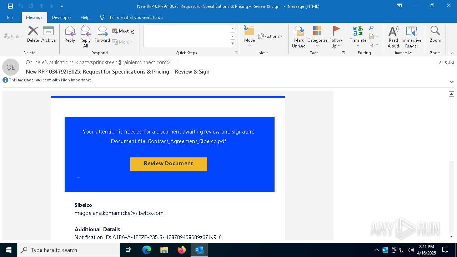Start Read Aloud
The height and width of the screenshot is (257, 457).
393,36
